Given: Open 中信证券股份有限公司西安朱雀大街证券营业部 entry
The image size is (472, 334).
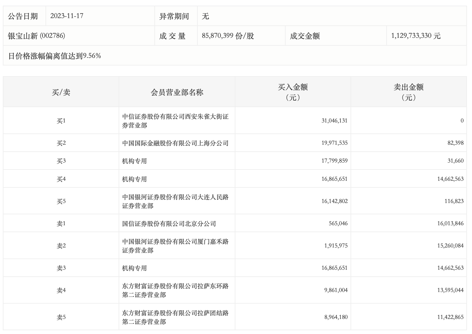Looking at the screenshot, I should coord(175,121).
